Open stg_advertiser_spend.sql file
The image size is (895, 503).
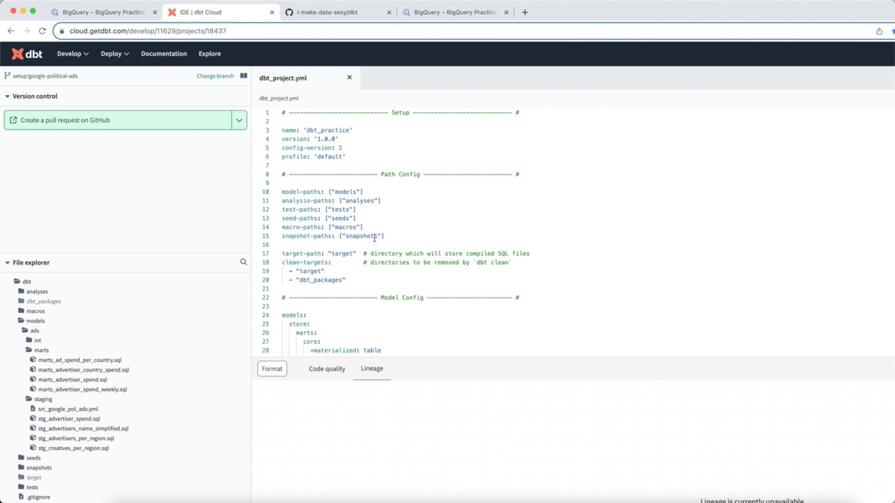[69, 418]
